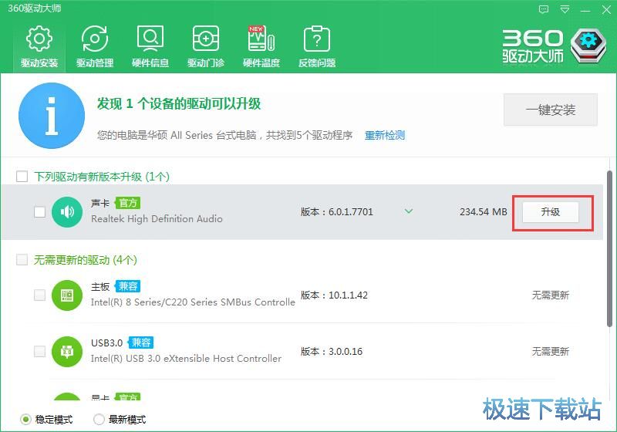Expand the 声卡 version dropdown arrow
Image resolution: width=617 pixels, height=432 pixels.
click(x=409, y=211)
